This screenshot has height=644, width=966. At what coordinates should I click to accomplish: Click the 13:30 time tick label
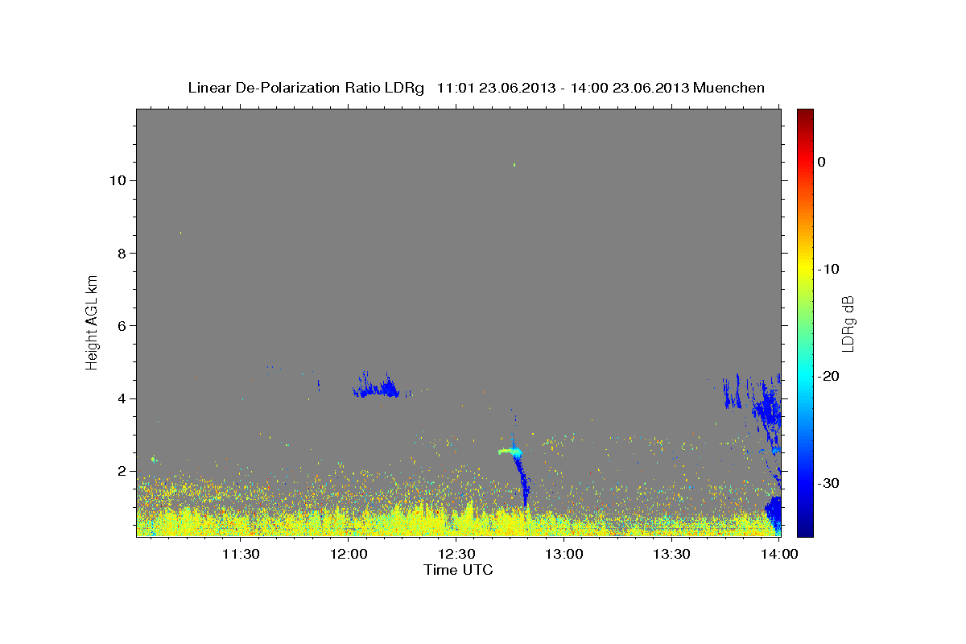click(672, 554)
